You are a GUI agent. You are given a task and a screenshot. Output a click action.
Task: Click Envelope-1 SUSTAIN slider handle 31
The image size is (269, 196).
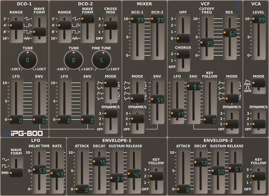click(117, 178)
